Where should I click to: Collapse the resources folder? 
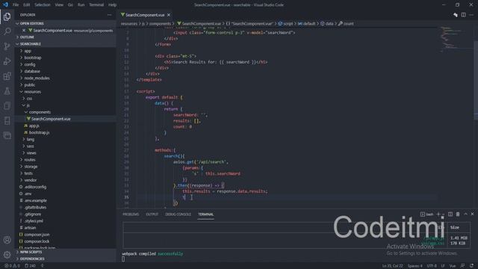tap(32, 91)
